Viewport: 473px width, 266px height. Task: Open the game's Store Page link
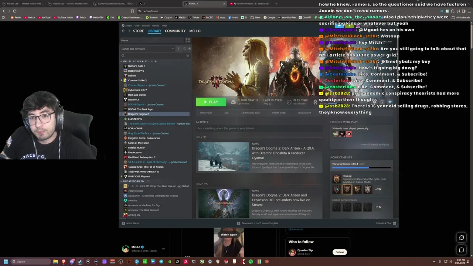[206, 113]
